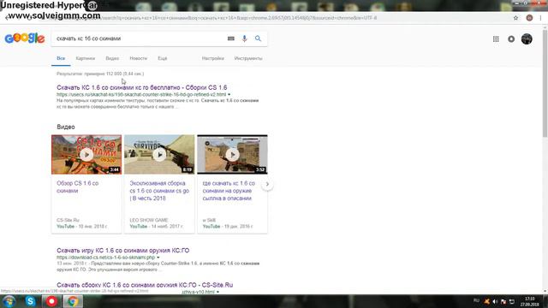548x308 pixels.
Task: Switch to Chrome in the taskbar
Action: pos(73,301)
